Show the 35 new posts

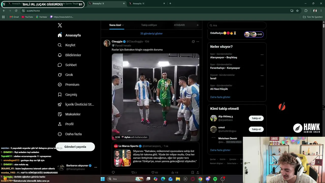[x=151, y=34]
